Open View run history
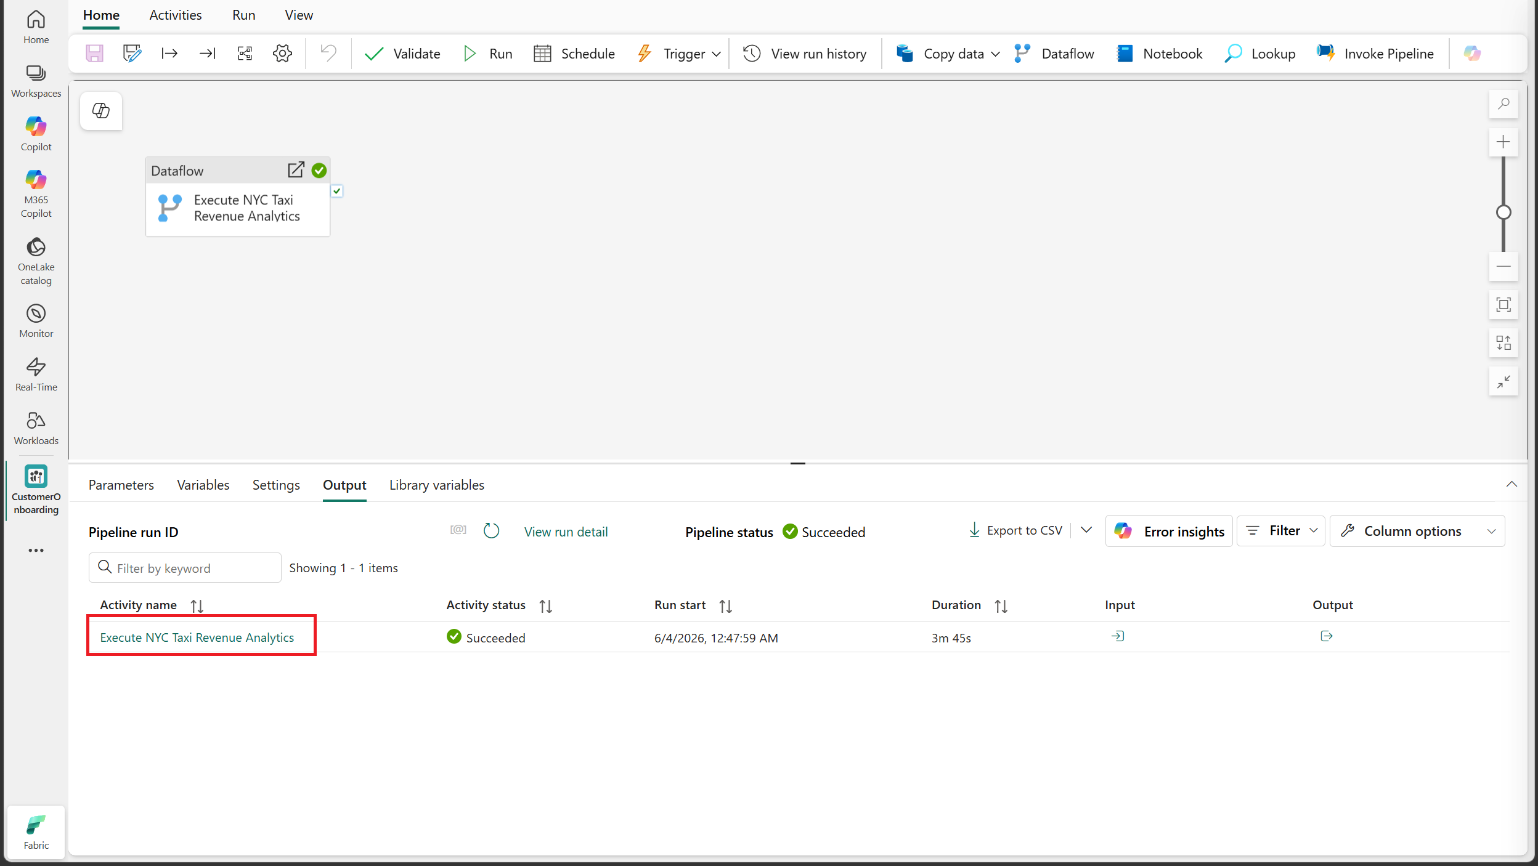The image size is (1538, 866). pyautogui.click(x=805, y=54)
